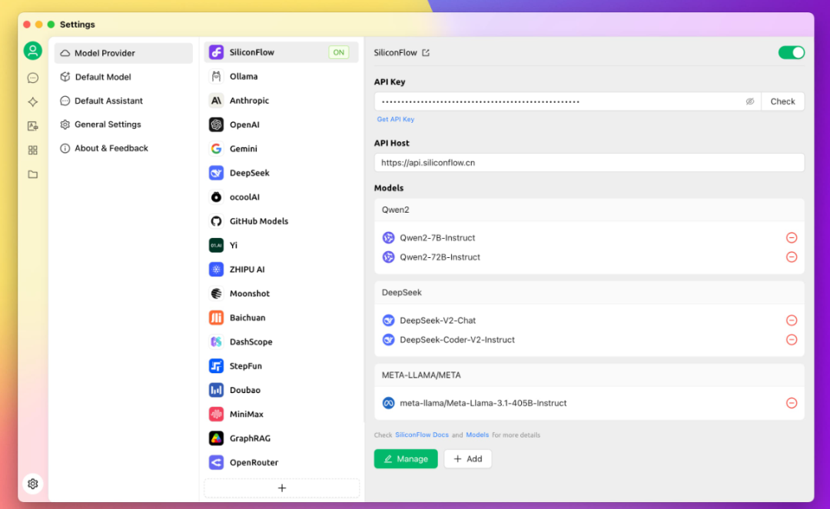Click the Qwen2 group header
Image resolution: width=830 pixels, height=509 pixels.
589,210
